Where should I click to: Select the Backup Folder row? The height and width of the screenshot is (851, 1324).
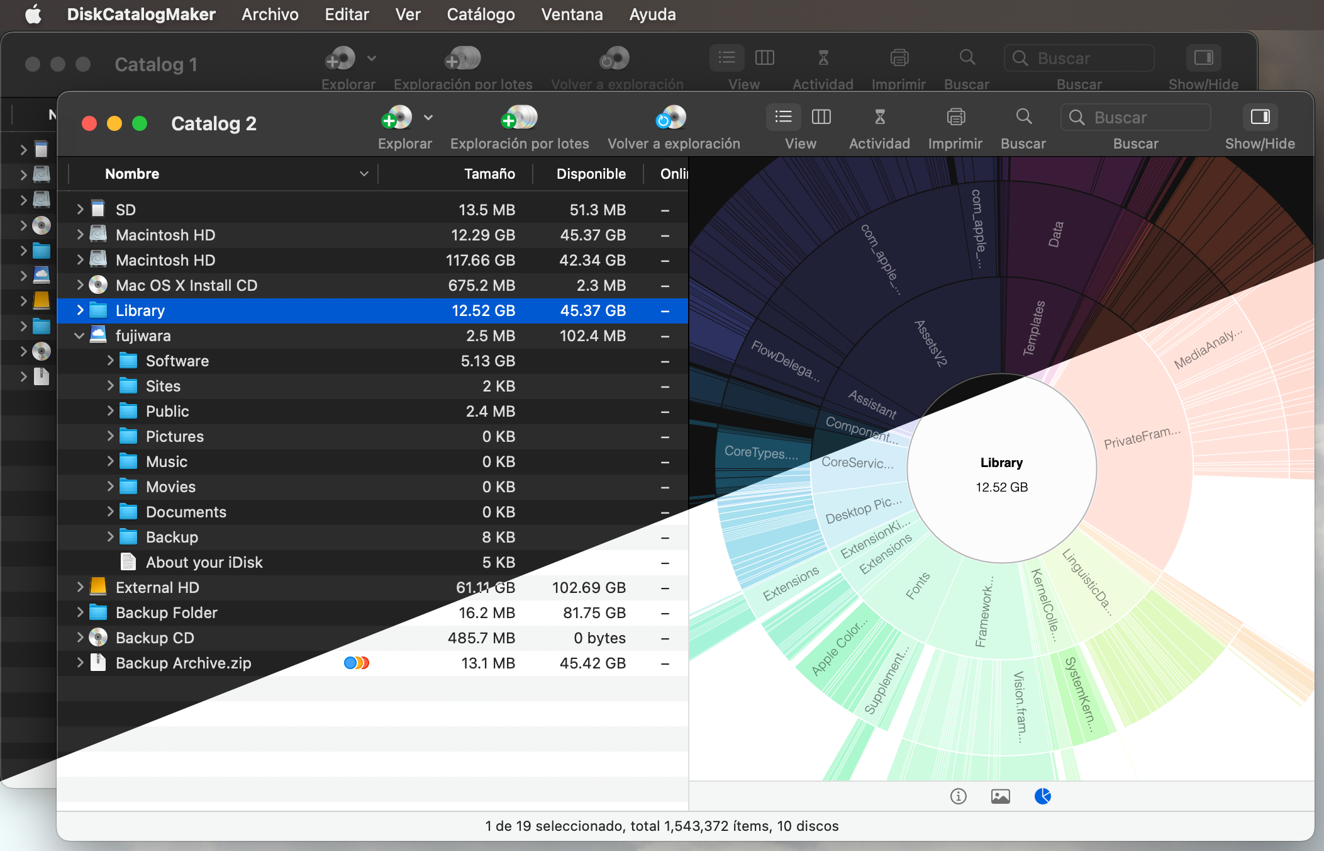(372, 612)
